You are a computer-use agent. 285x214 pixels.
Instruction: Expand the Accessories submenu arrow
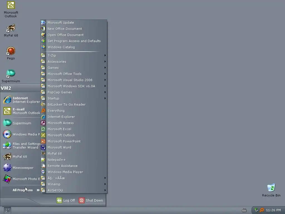point(105,62)
